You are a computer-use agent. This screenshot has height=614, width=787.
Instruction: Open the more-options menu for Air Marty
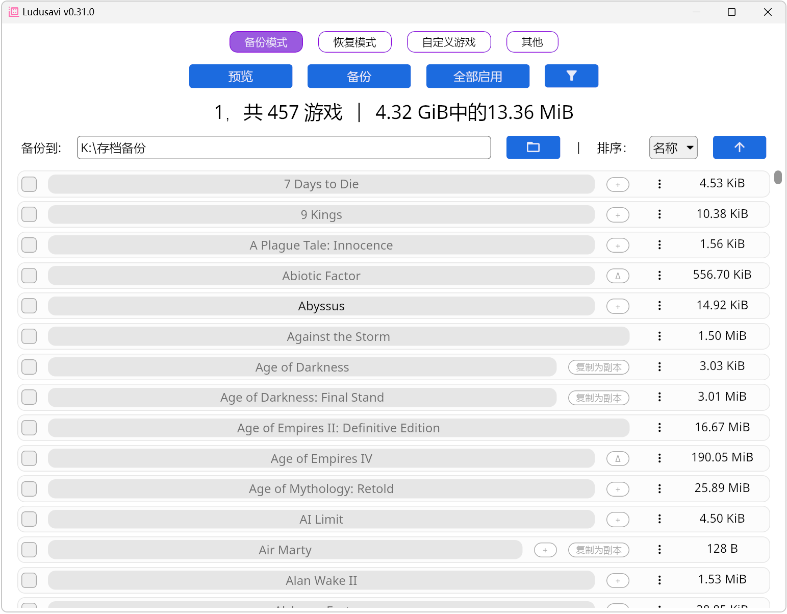click(x=659, y=550)
